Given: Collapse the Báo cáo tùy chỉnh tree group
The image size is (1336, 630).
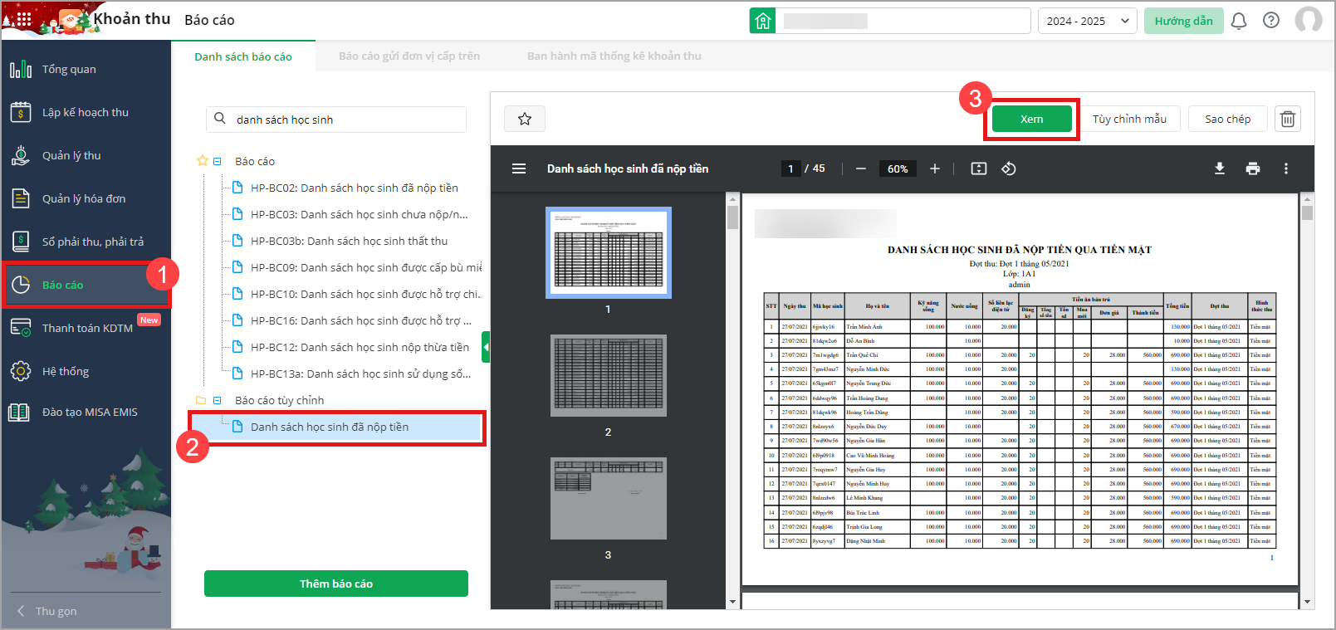Looking at the screenshot, I should point(218,400).
